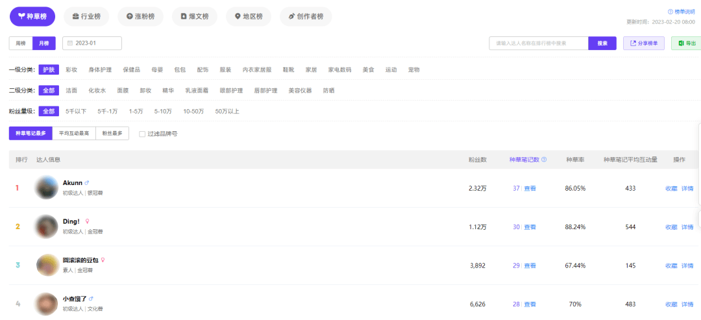Click 收藏 in Akunn's row

point(672,188)
